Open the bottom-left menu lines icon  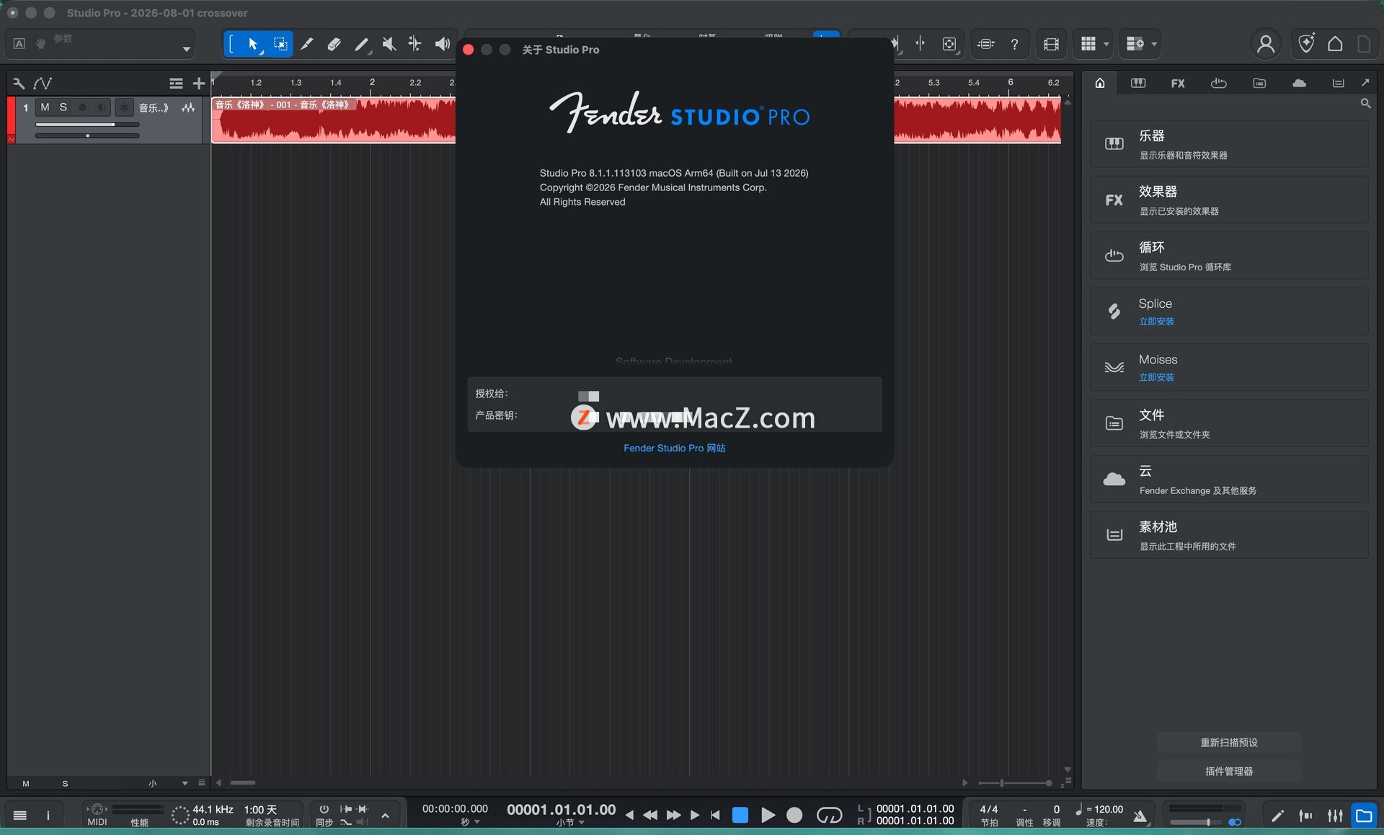(x=20, y=816)
